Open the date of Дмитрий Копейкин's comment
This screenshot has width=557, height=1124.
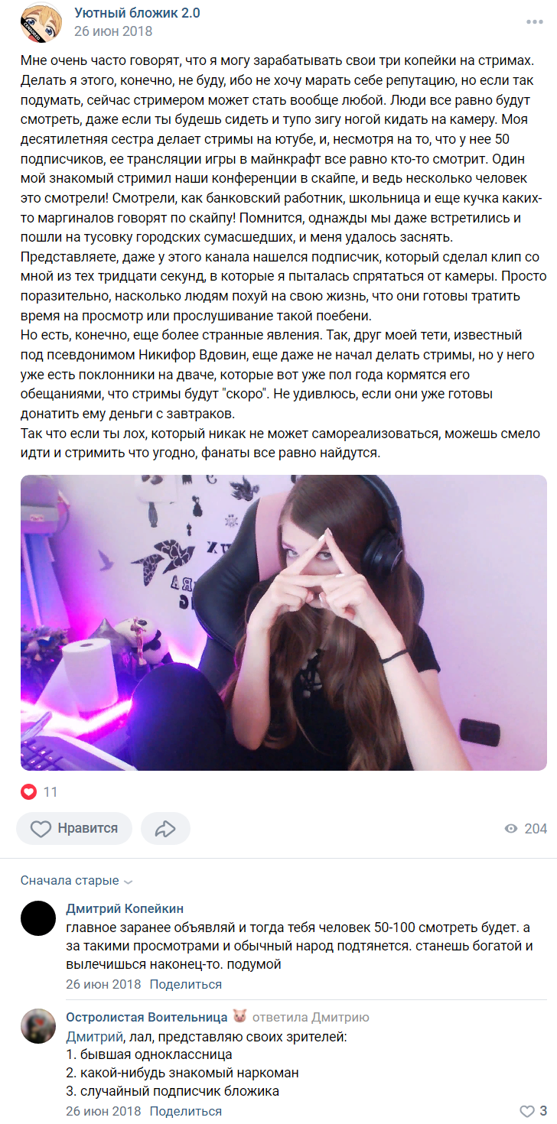tap(103, 984)
